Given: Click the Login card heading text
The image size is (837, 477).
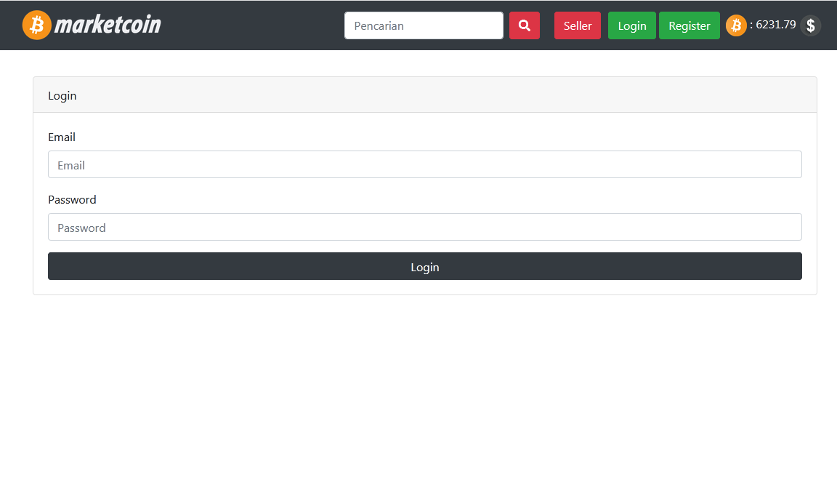Looking at the screenshot, I should (x=62, y=95).
